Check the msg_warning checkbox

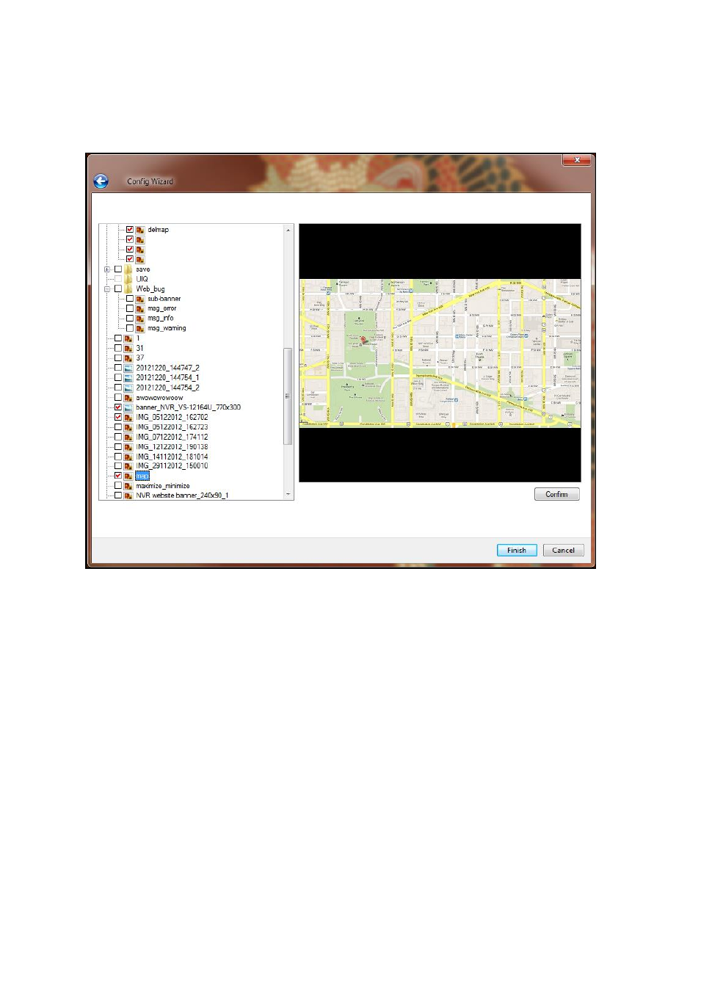tap(130, 328)
